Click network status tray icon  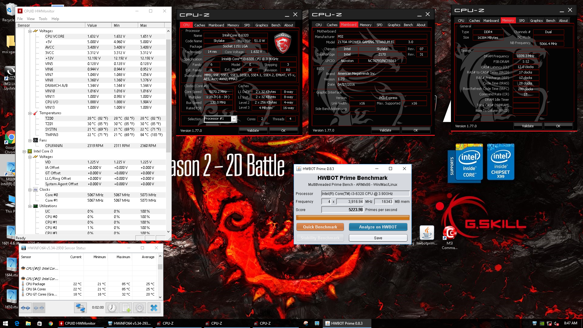(549, 323)
